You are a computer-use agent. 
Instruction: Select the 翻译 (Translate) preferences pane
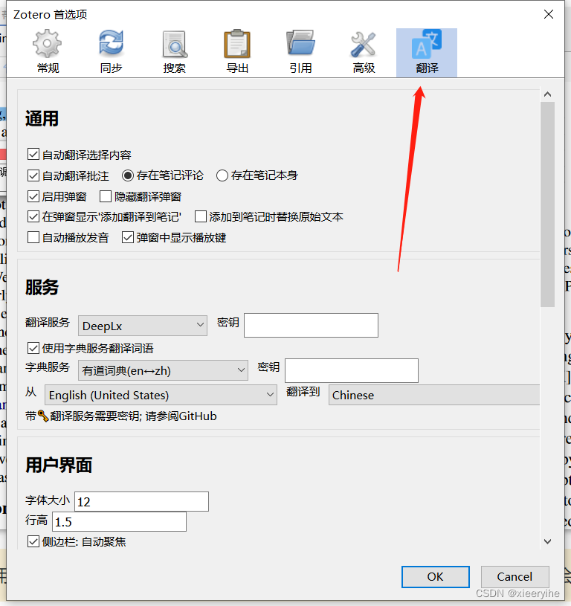(427, 52)
